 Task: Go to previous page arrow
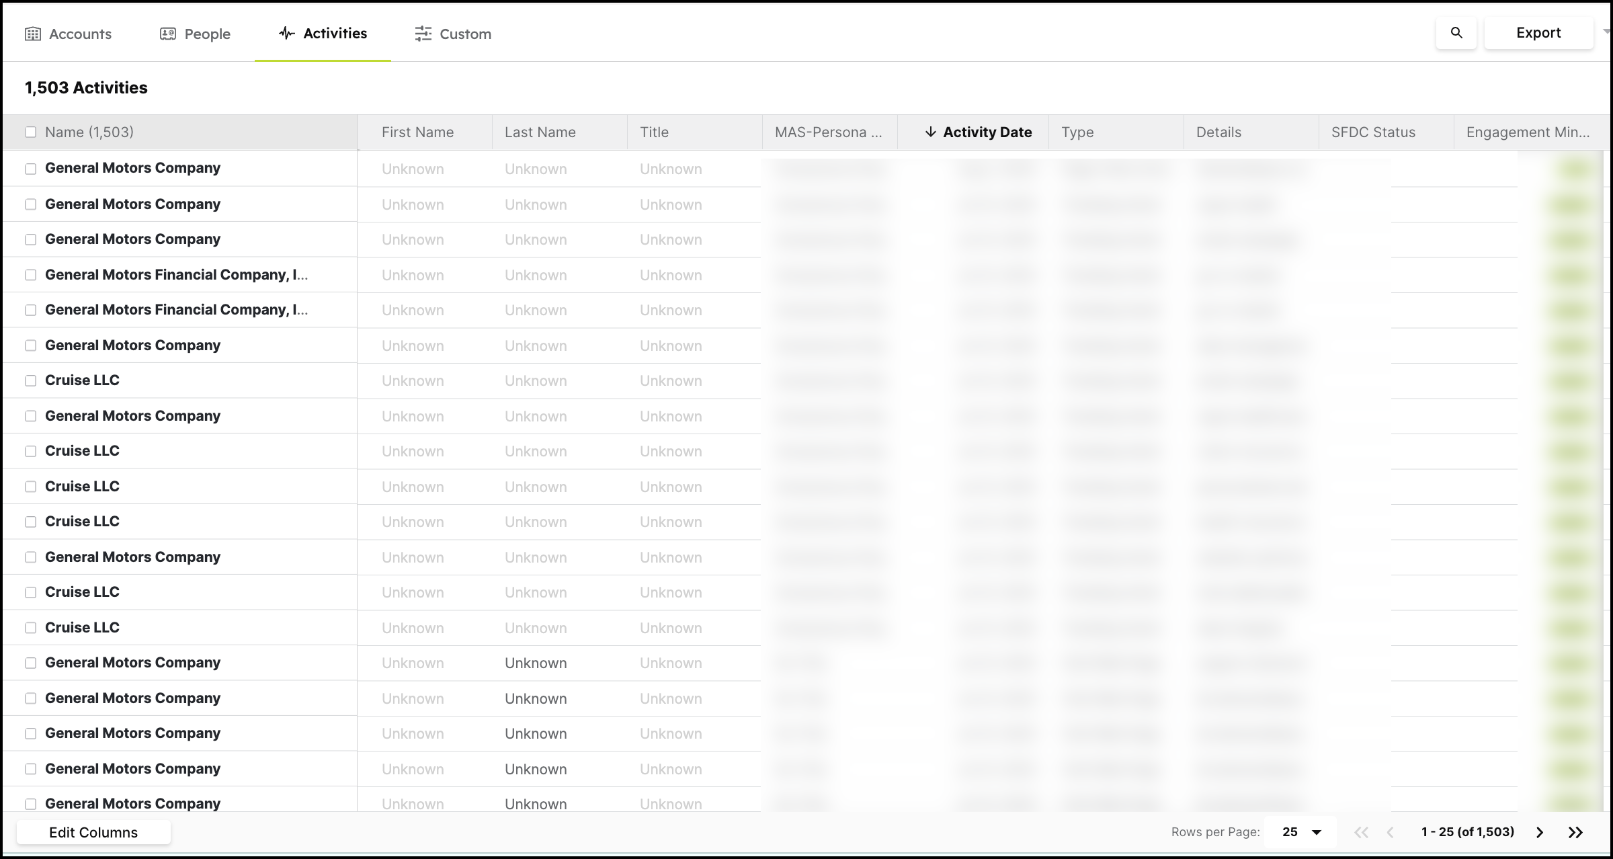tap(1391, 833)
